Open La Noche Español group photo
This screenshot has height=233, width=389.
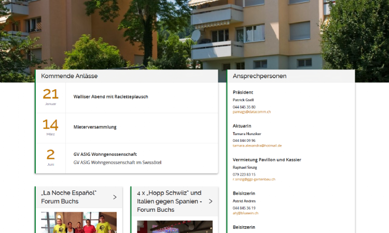(79, 222)
